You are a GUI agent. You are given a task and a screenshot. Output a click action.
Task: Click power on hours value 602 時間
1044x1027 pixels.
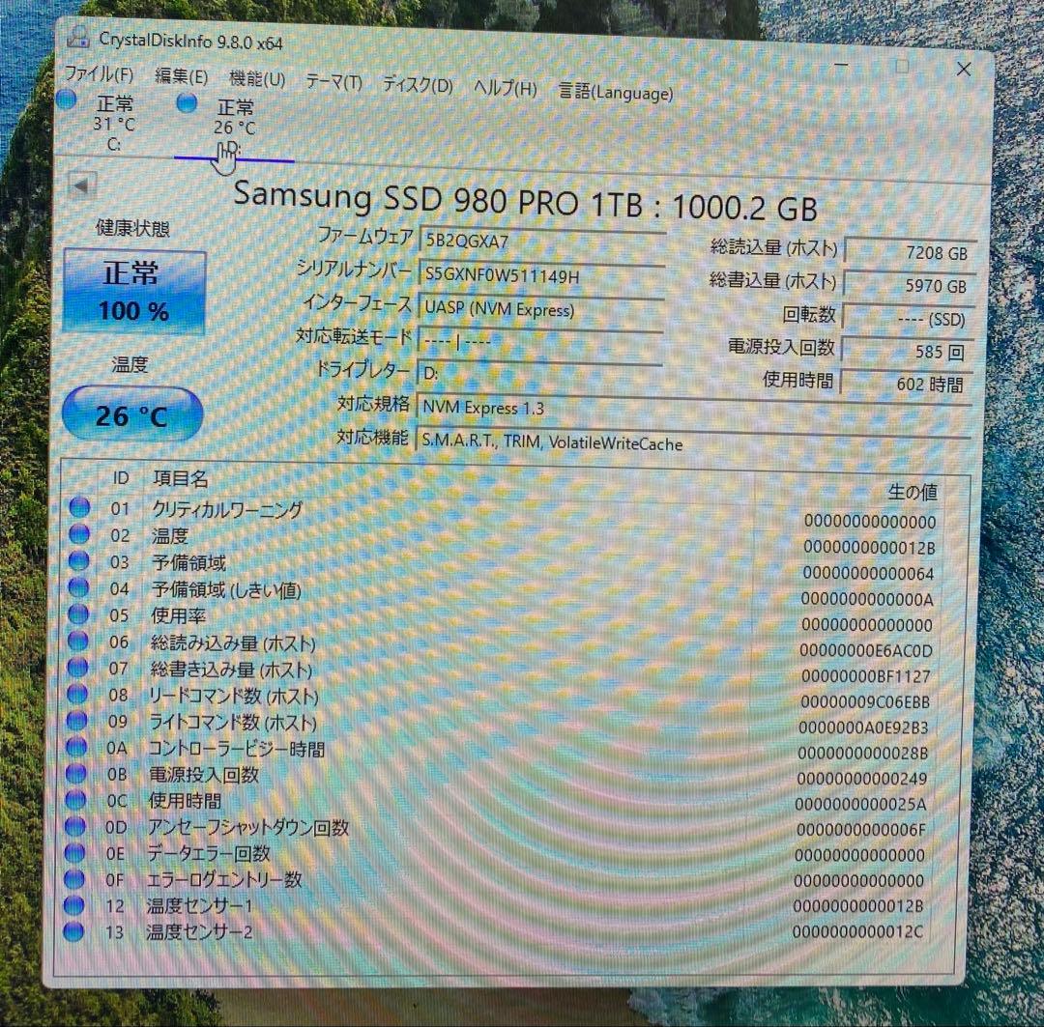coord(906,384)
